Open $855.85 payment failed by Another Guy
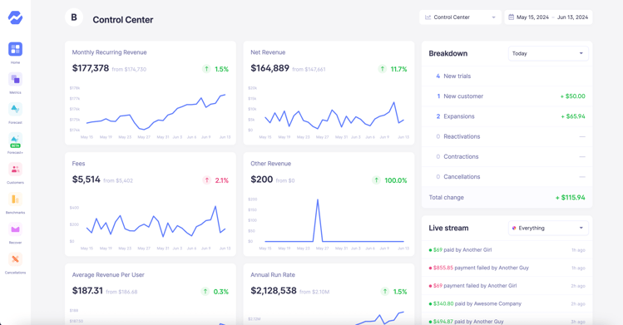Viewport: 623px width, 325px height. [507, 268]
